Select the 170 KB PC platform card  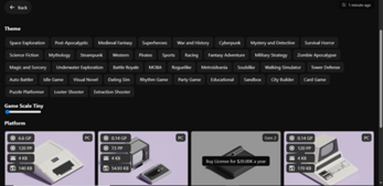click(x=329, y=158)
